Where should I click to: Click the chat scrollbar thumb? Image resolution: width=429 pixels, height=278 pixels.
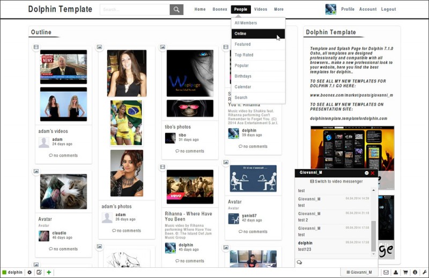point(373,236)
